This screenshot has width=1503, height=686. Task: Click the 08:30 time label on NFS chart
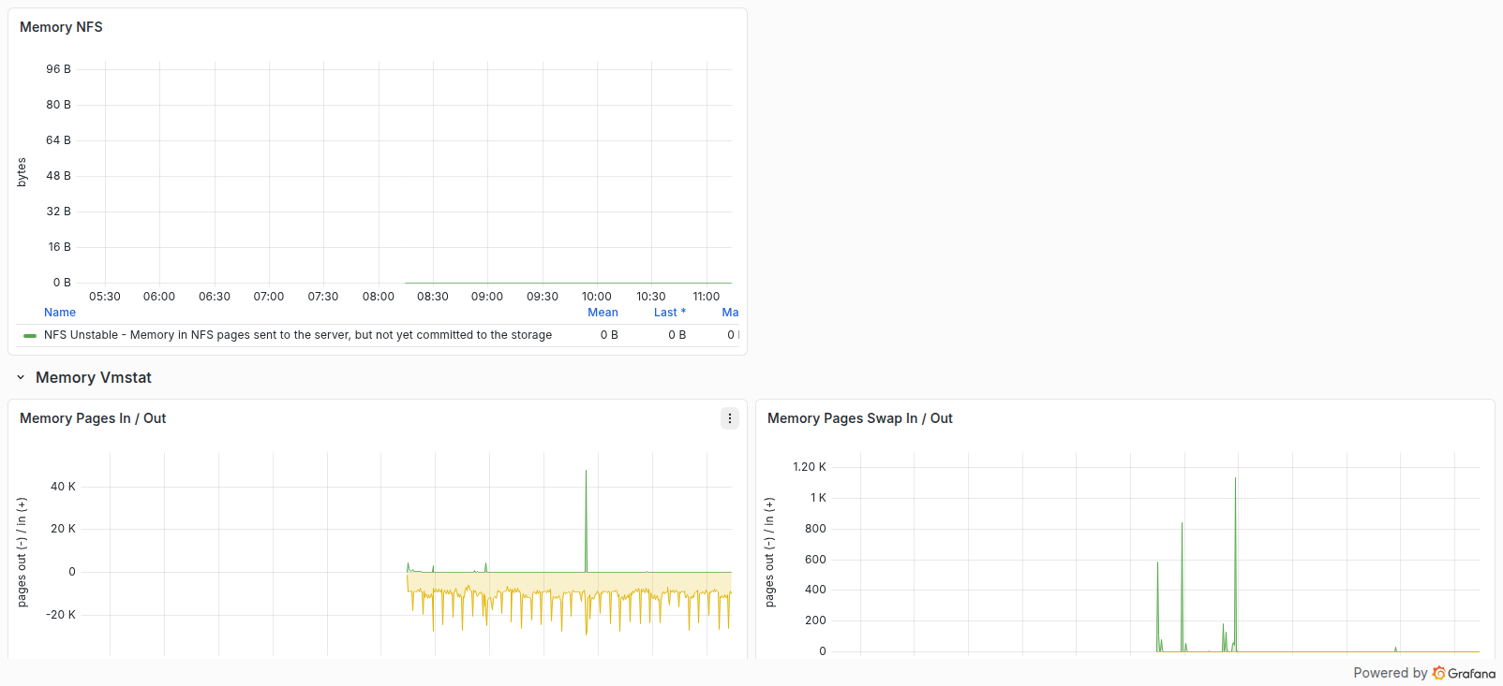[x=433, y=297]
